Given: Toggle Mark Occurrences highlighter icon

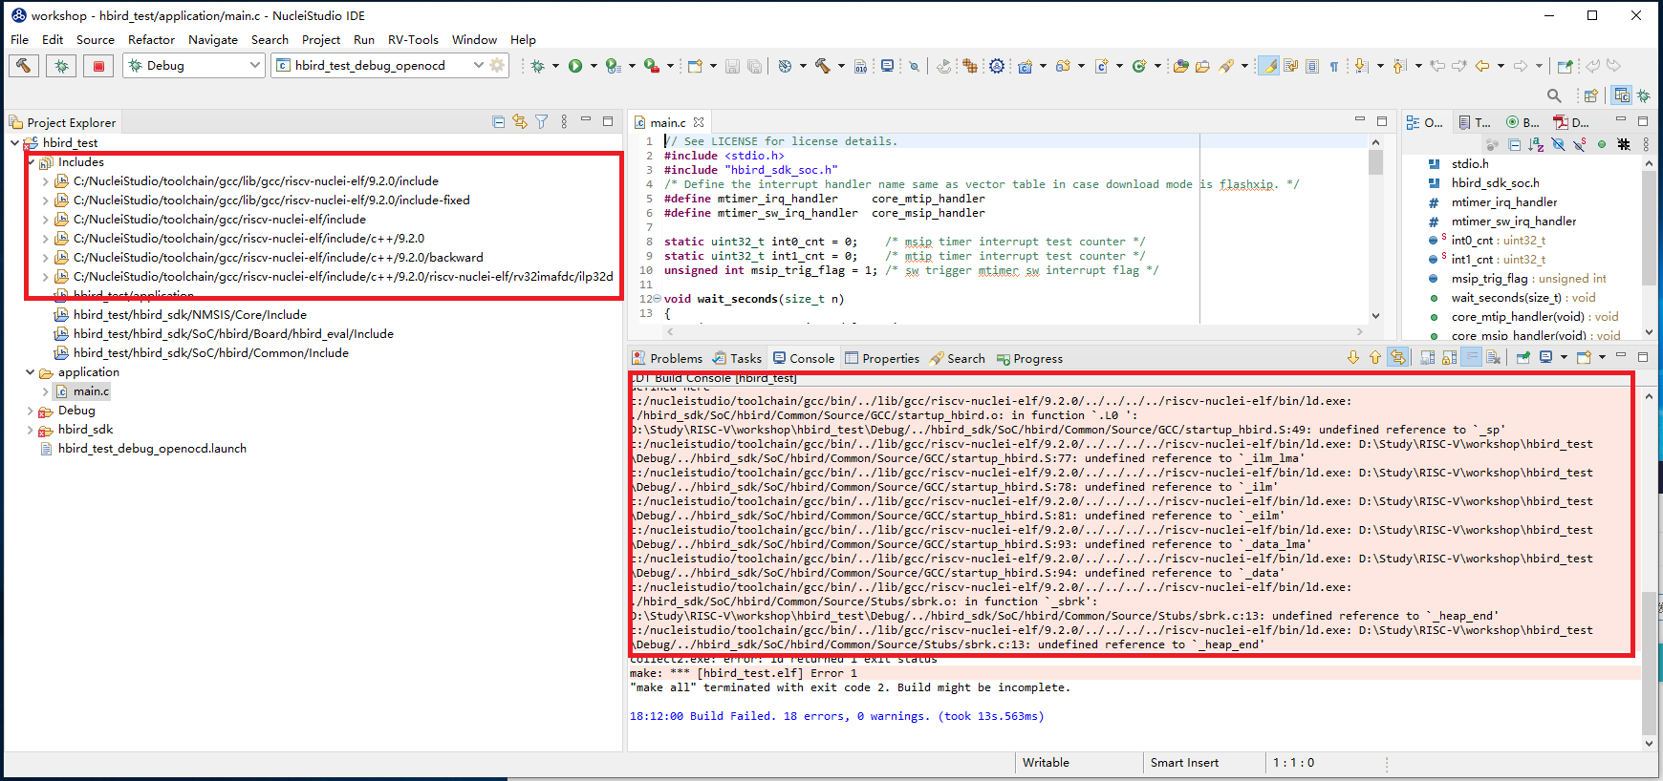Looking at the screenshot, I should 1268,66.
